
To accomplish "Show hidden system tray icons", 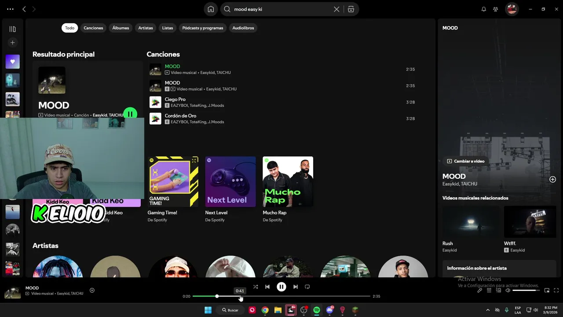I will point(489,310).
